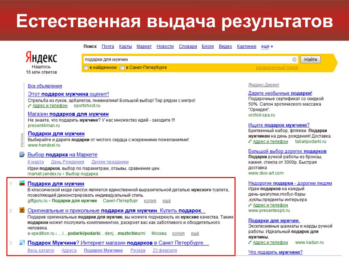The width and height of the screenshot is (349, 261).
Task: Click 'Адрес и телефон' next to www.kadun.ru
Action: click(x=270, y=243)
